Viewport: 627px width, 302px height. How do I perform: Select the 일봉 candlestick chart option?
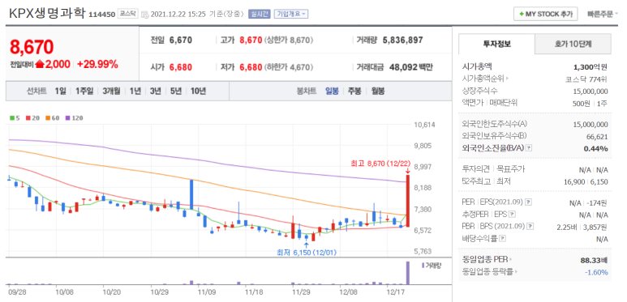point(332,91)
